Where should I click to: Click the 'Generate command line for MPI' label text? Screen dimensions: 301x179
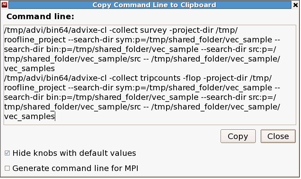tap(75, 168)
